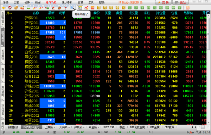
Task: Select the monthly (月) period icon
Action: pyautogui.click(x=111, y=8)
